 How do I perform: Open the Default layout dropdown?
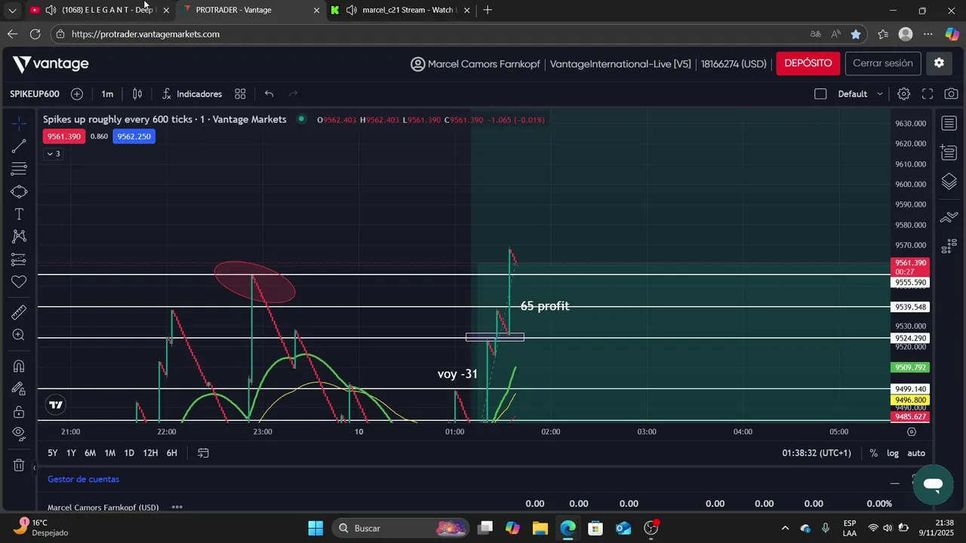click(860, 94)
